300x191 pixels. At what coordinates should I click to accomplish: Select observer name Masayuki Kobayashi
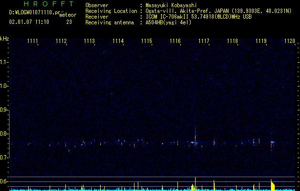coord(171,5)
